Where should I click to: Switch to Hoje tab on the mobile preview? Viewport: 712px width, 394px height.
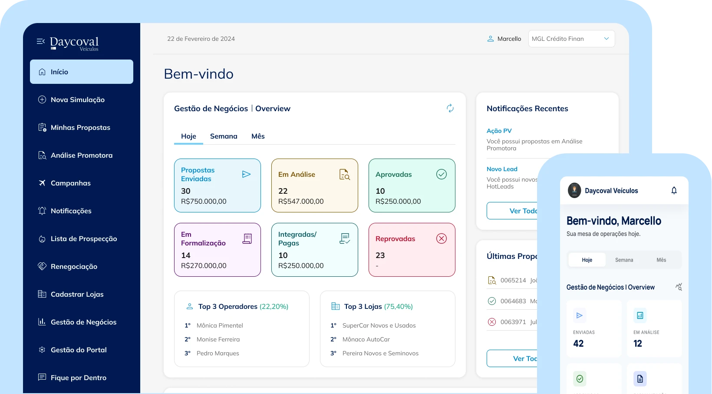point(587,260)
